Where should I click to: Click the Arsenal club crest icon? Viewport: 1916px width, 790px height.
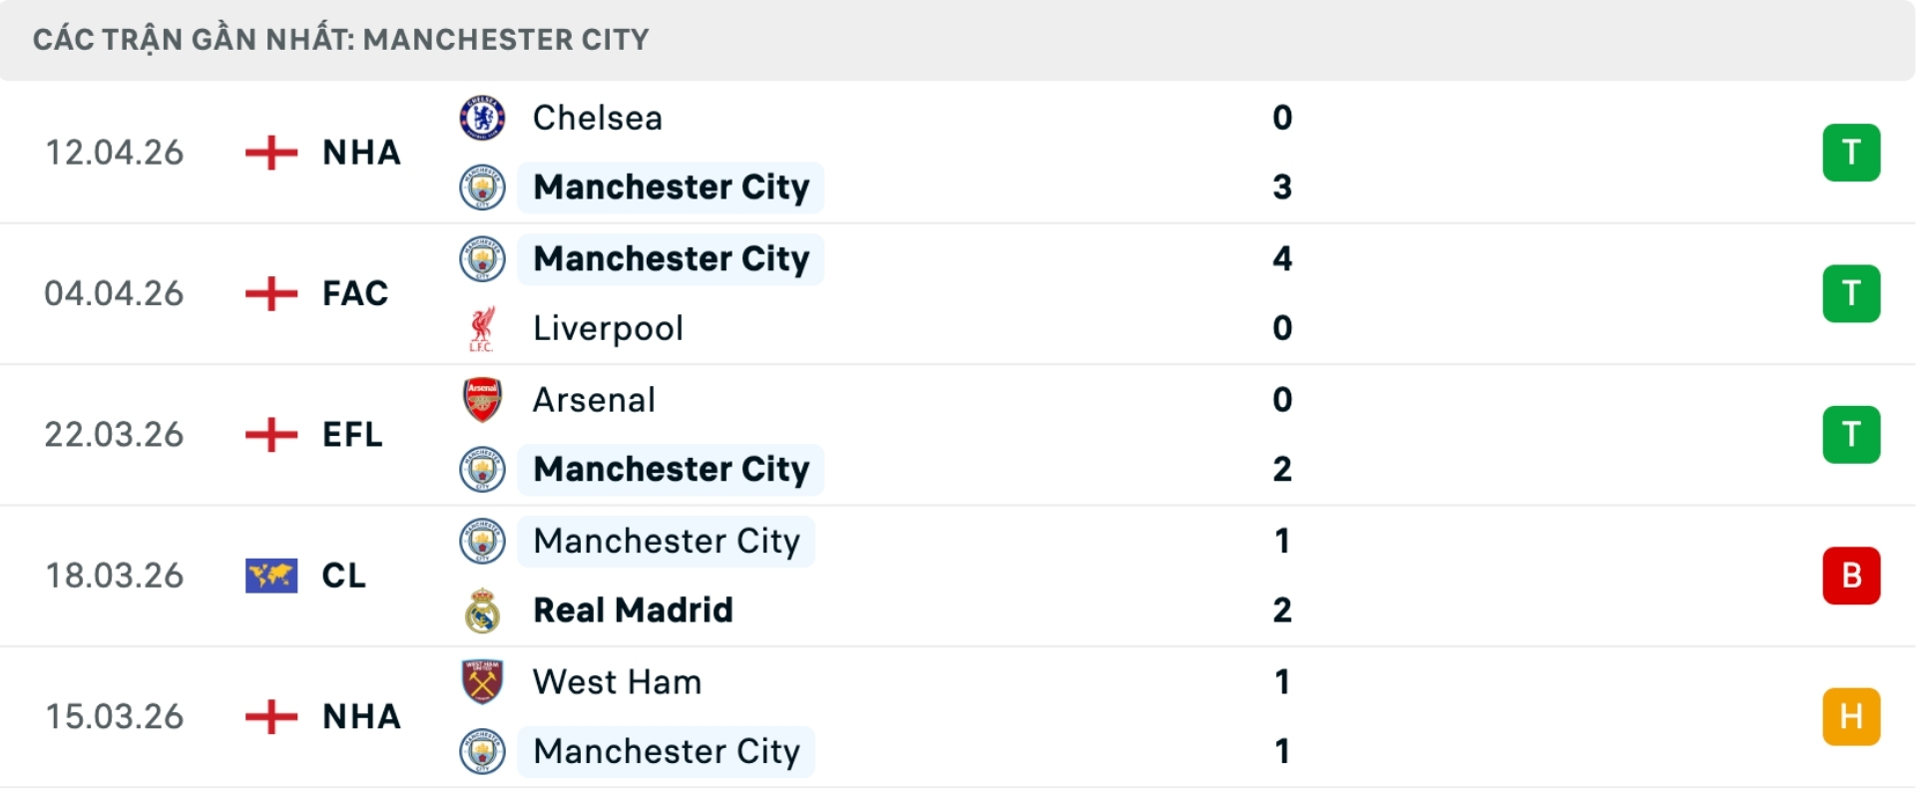click(x=482, y=400)
